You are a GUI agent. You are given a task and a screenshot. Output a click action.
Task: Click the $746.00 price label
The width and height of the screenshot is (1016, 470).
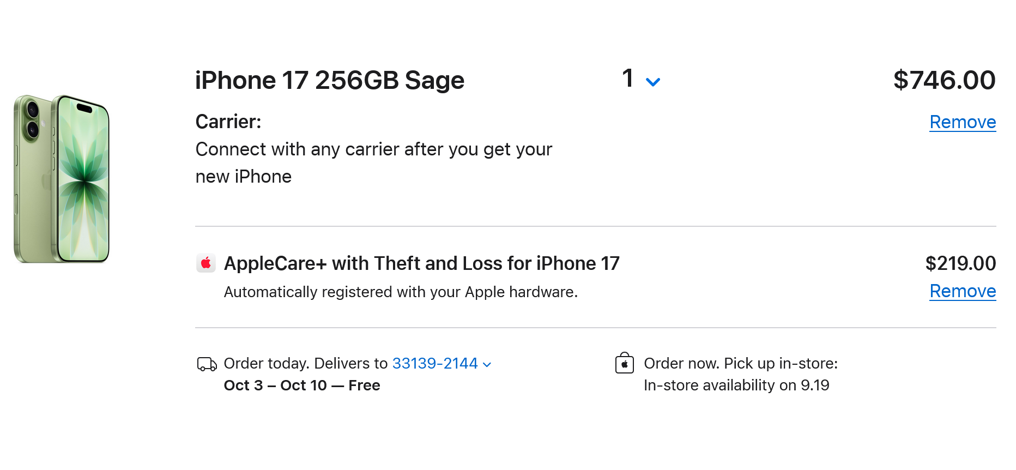(x=944, y=80)
